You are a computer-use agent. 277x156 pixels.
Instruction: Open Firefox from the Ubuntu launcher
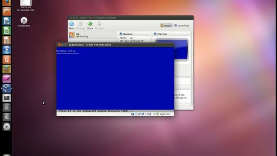click(x=7, y=2)
